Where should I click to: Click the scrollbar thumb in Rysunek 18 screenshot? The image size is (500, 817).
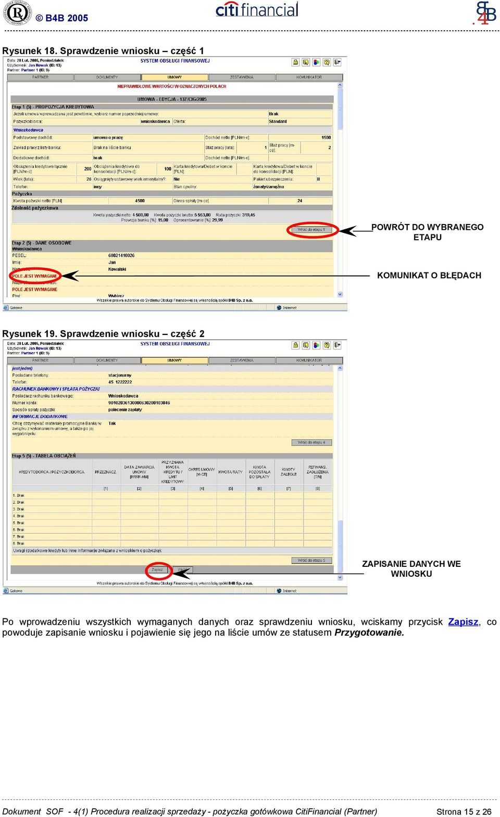click(340, 108)
